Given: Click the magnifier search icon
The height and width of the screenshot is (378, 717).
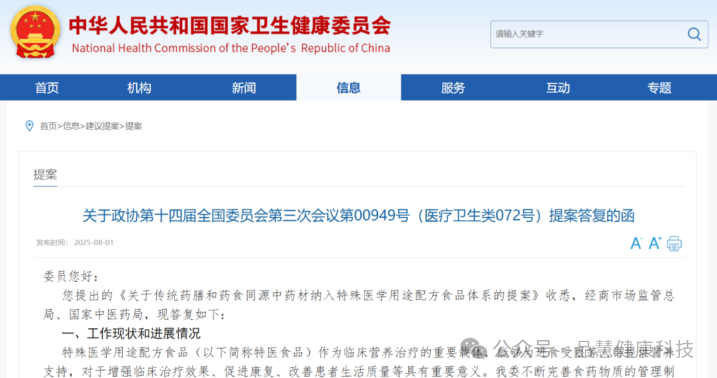Looking at the screenshot, I should 694,34.
